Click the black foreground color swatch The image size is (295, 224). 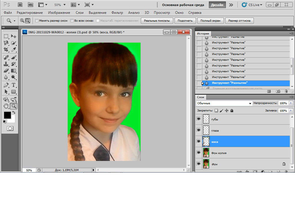7,115
